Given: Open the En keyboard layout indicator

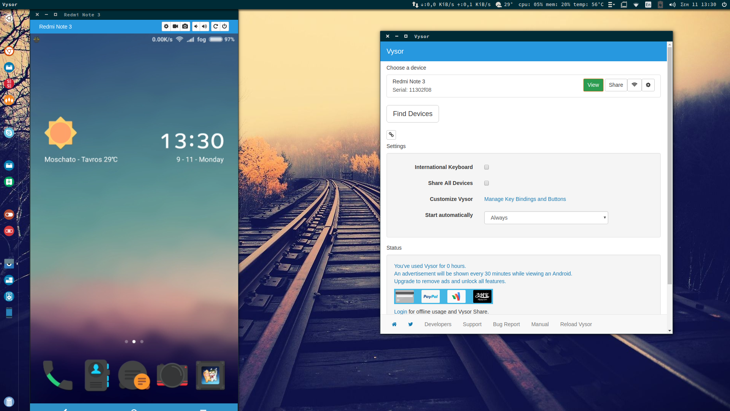Looking at the screenshot, I should [648, 5].
